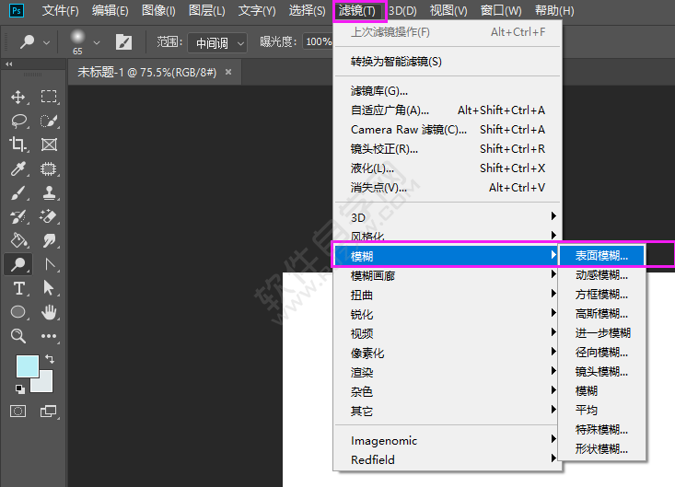The width and height of the screenshot is (675, 487).
Task: Select the Dodge tool in toolbox
Action: (x=18, y=264)
